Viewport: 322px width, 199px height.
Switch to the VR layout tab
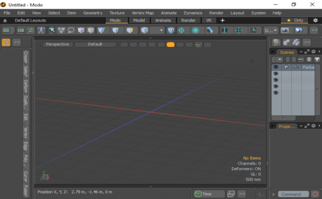tap(209, 21)
